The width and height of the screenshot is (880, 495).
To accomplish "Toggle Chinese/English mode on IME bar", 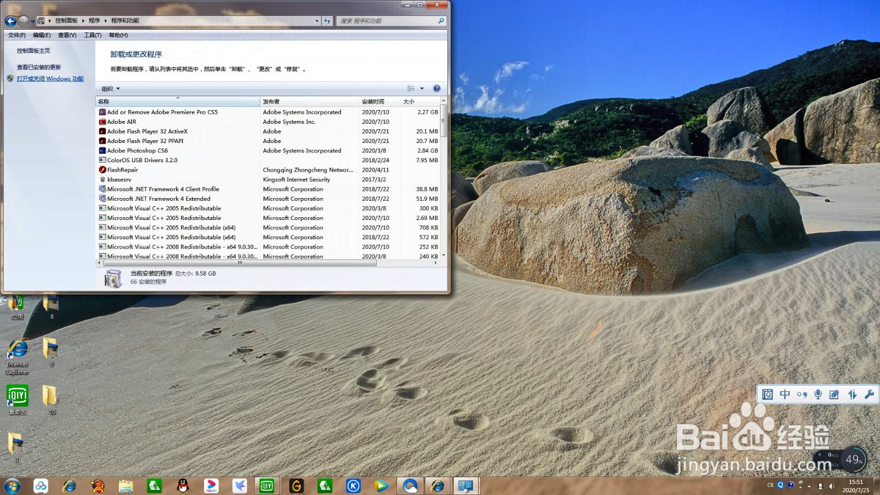I will click(785, 394).
